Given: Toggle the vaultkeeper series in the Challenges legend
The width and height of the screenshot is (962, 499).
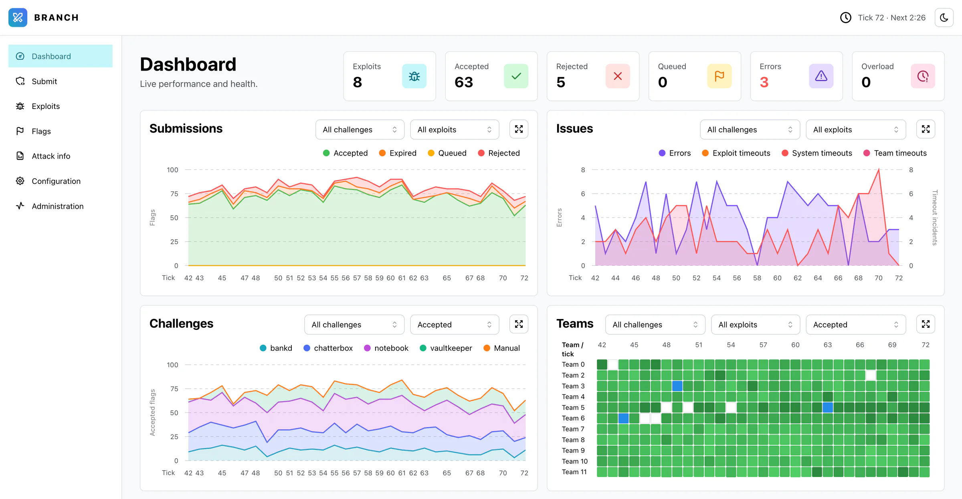Looking at the screenshot, I should (446, 348).
